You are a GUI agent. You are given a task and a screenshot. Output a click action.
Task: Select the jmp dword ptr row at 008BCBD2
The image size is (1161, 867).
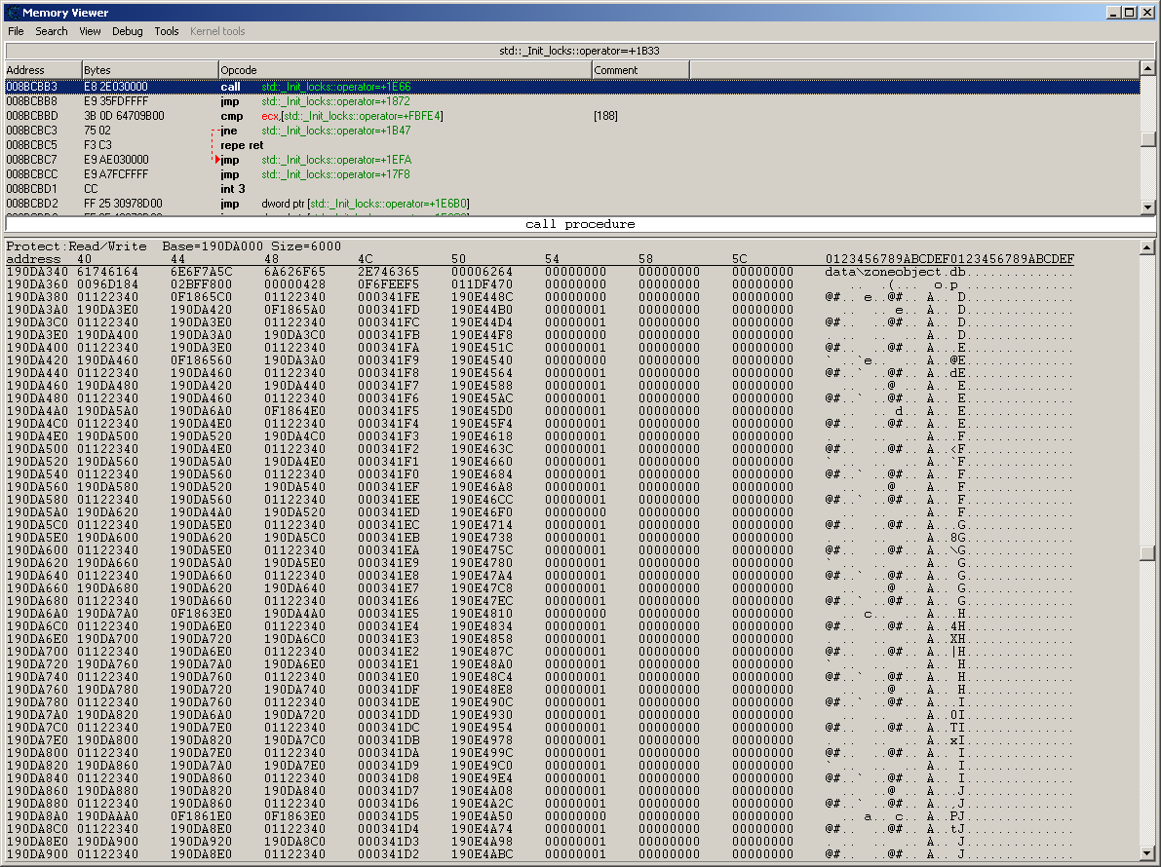(572, 204)
